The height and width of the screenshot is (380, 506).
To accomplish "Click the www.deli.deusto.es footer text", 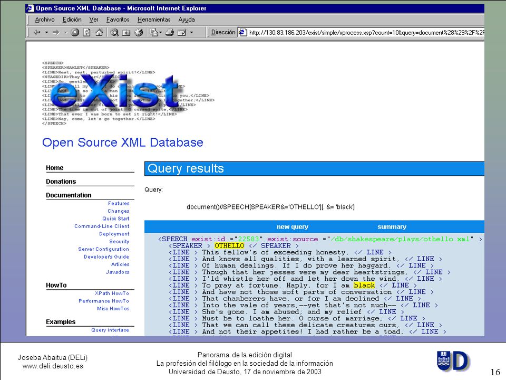I will (x=53, y=366).
